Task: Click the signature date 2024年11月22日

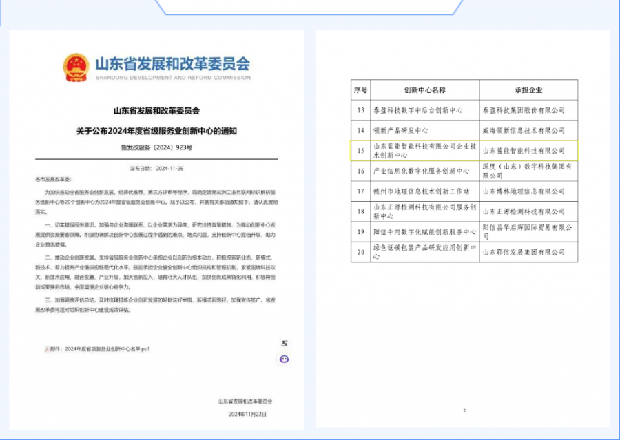Action: point(247,414)
